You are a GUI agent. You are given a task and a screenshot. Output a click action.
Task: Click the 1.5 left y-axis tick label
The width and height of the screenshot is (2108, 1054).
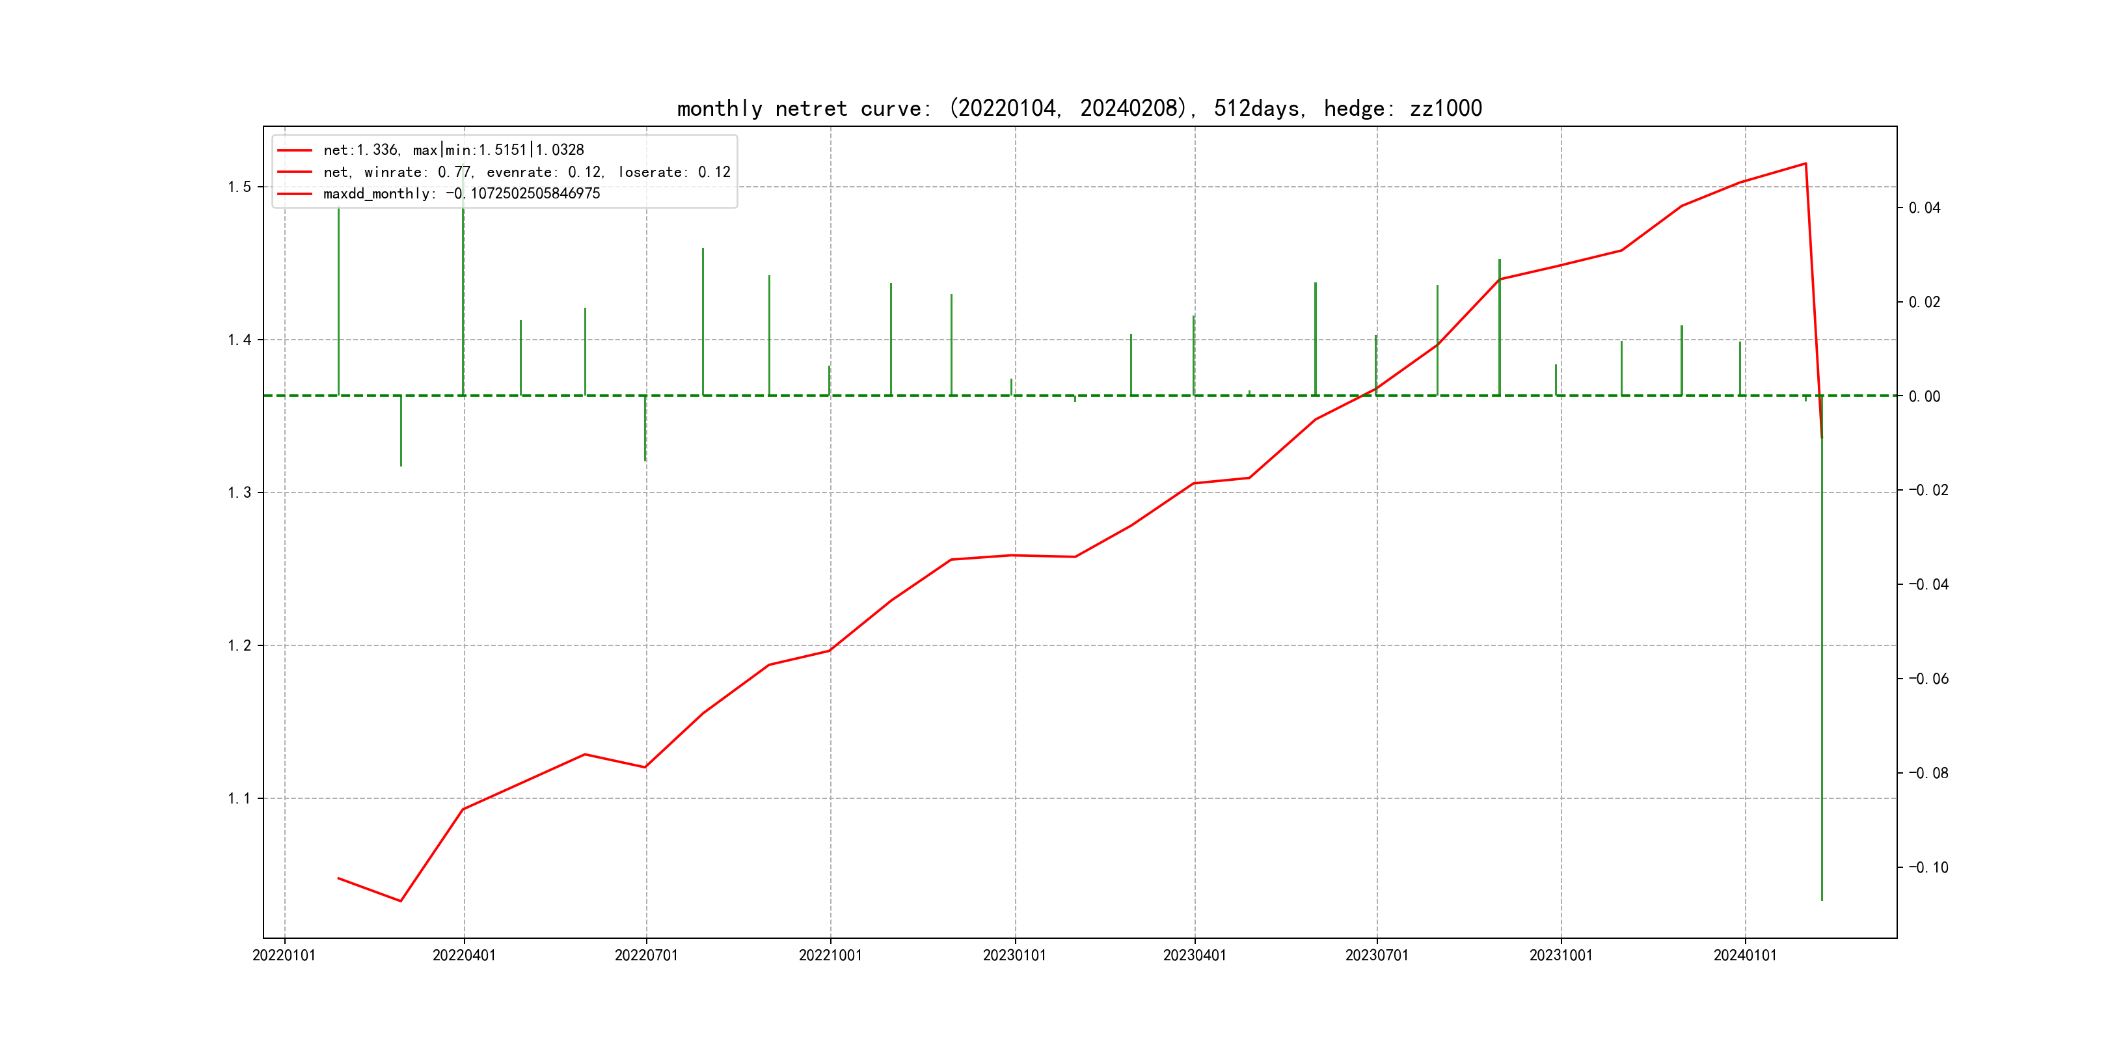(x=239, y=187)
